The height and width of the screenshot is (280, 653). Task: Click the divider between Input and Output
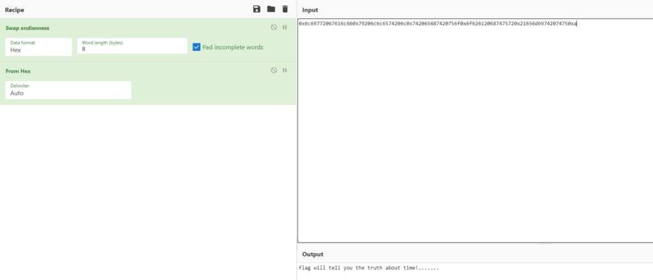coord(474,243)
